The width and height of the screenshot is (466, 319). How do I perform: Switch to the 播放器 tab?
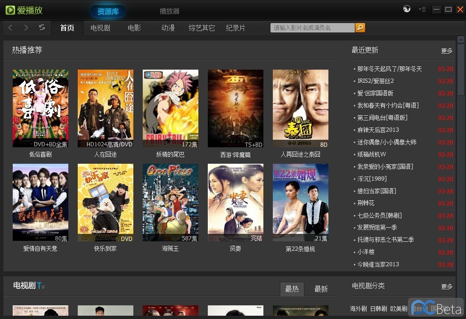(170, 11)
